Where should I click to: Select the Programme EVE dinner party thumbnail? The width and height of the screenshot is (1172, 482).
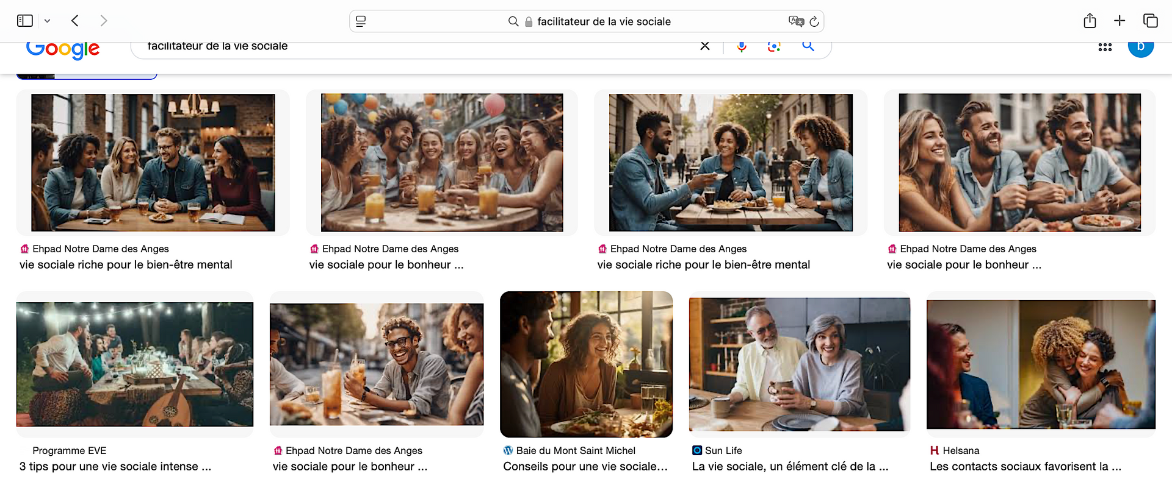point(135,364)
